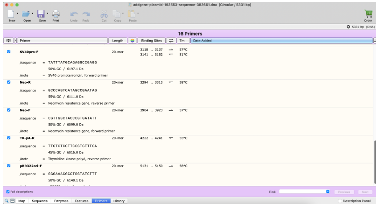Open the dropdown arrow next to Copy

pos(123,14)
